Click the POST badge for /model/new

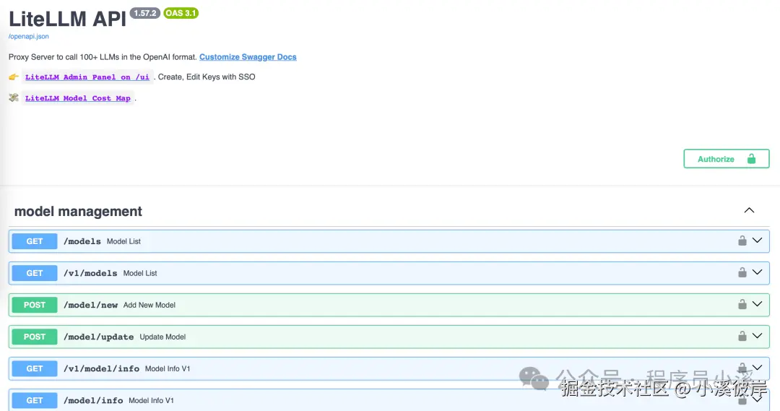click(35, 305)
